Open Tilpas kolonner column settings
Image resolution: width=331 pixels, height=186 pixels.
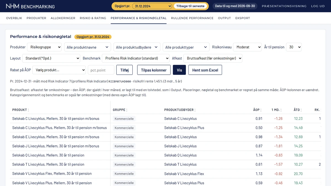point(154,70)
